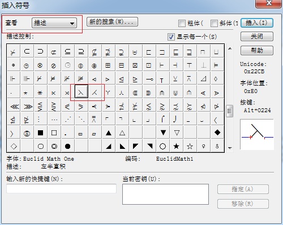The height and width of the screenshot is (225, 283).
Task: Select the black star symbol ★
Action: tap(177, 146)
